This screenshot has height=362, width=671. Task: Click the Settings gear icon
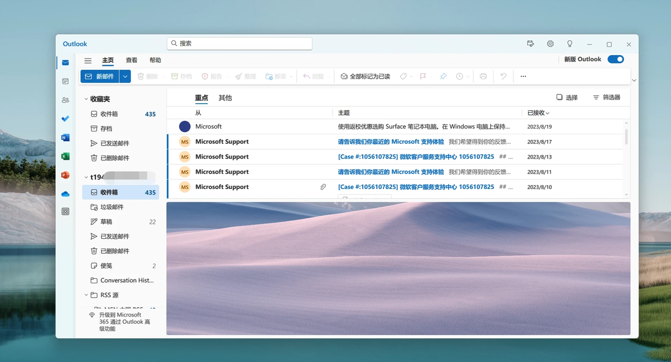click(551, 44)
